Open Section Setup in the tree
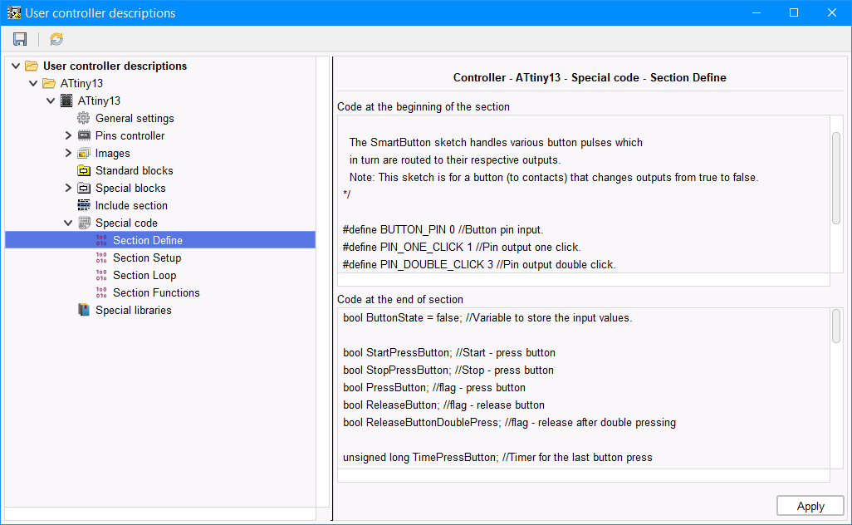 pyautogui.click(x=147, y=258)
